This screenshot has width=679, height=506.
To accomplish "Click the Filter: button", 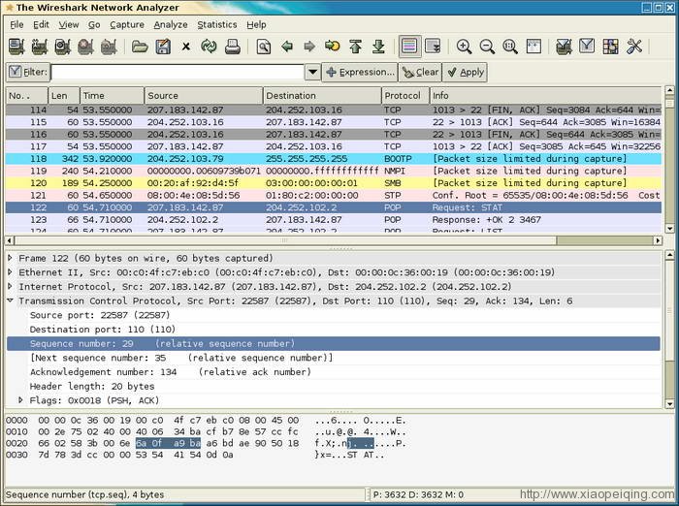I will click(x=28, y=72).
